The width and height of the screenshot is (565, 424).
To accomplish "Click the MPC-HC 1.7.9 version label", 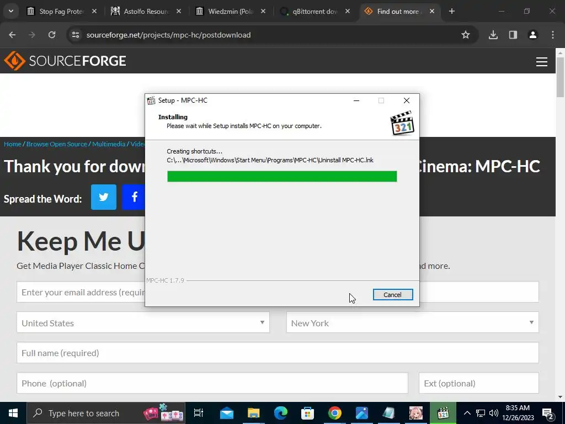I will 165,280.
